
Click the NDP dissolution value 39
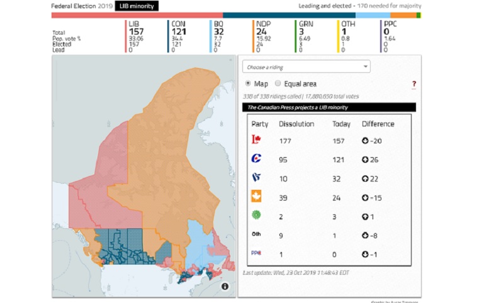point(283,198)
